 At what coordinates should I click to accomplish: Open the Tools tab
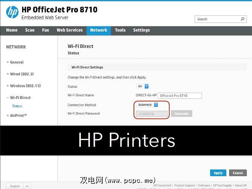pyautogui.click(x=120, y=30)
